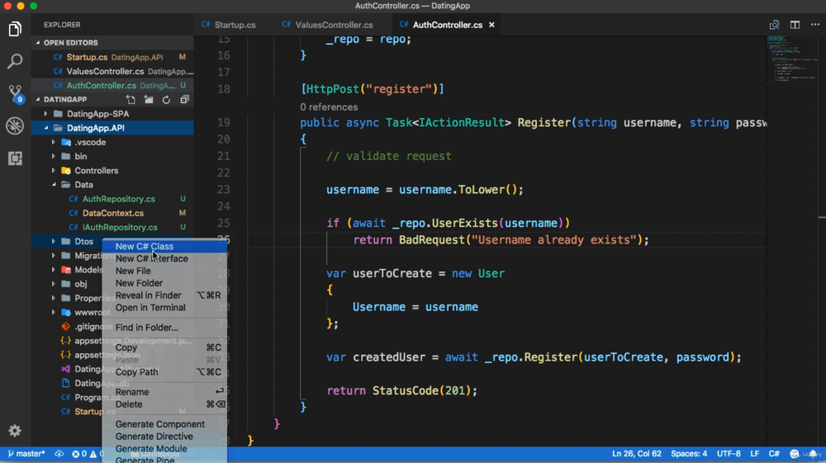826x463 pixels.
Task: Select Generate Directive menu item
Action: [x=164, y=436]
